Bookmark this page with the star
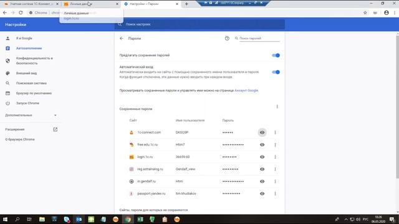Screen dimensions: 399x224 (365, 12)
